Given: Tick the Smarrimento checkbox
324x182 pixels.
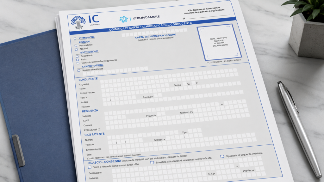Looking at the screenshot, I should click(77, 56).
